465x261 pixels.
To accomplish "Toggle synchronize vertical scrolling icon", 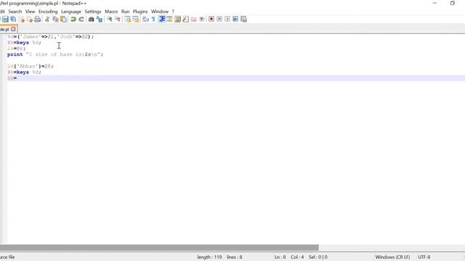I will click(x=128, y=20).
